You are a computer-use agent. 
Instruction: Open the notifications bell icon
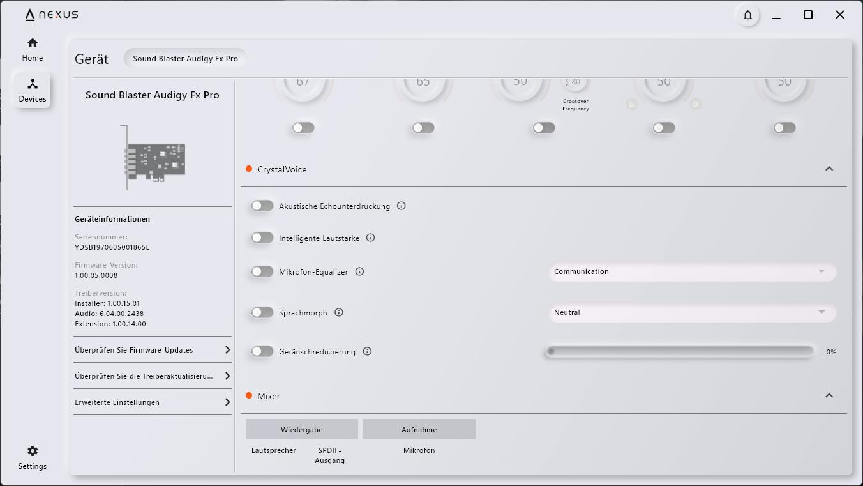747,15
